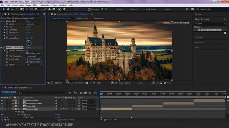Switch to Bavaria text composition tab
The width and height of the screenshot is (229, 128).
(x=99, y=18)
